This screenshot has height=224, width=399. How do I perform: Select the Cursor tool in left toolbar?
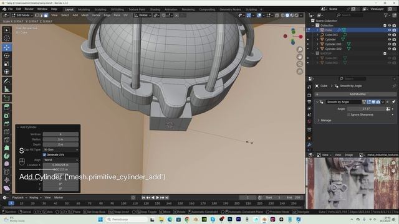click(7, 39)
